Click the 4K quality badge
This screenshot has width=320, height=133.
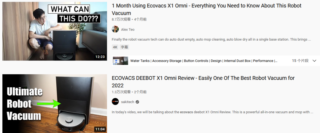pos(115,47)
